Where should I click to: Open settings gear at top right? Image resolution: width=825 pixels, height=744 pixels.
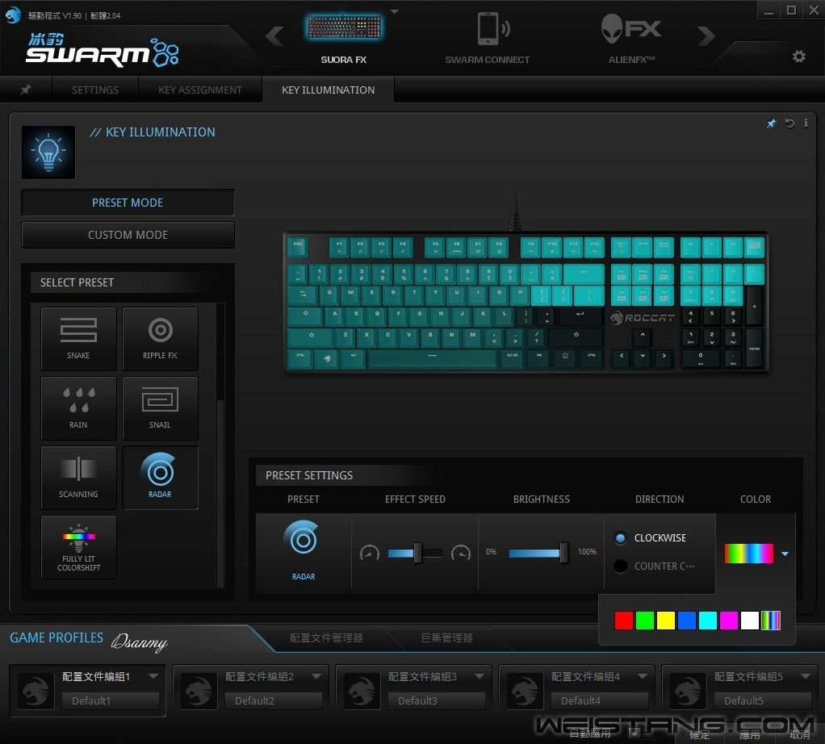798,56
